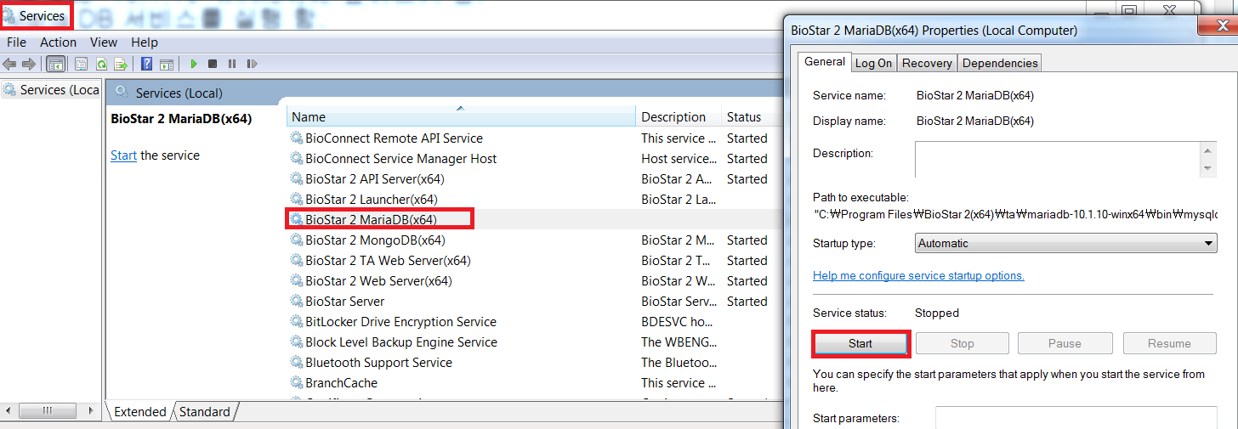Viewport: 1238px width, 429px height.
Task: Refresh the services list via toolbar icon
Action: tap(101, 64)
